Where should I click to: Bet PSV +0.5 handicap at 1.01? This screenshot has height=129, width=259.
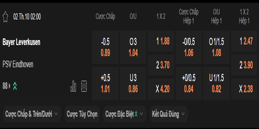pyautogui.click(x=105, y=83)
